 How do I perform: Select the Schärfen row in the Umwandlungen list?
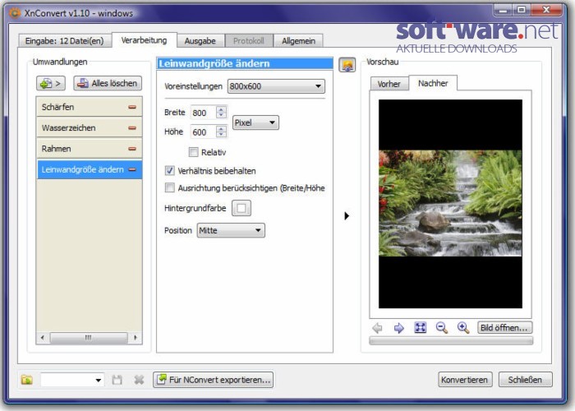[89, 107]
